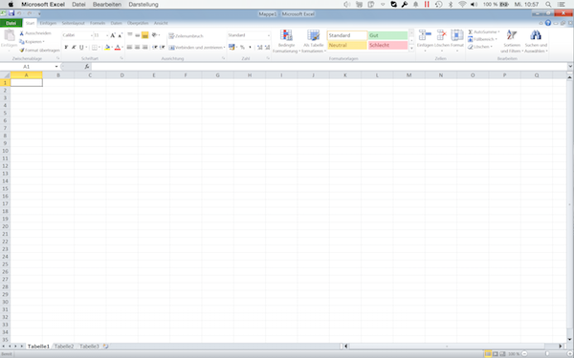Align cell content to middle
Image resolution: width=574 pixels, height=358 pixels.
(x=137, y=35)
